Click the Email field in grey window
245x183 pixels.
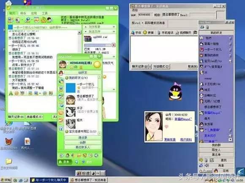click(x=202, y=15)
